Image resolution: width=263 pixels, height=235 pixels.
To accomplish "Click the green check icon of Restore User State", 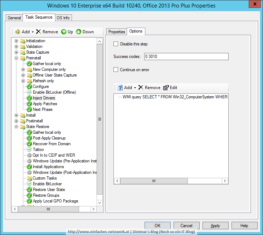I will (29, 190).
